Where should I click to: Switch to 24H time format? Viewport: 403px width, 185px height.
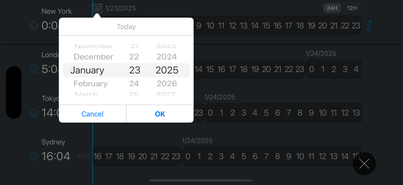point(332,8)
